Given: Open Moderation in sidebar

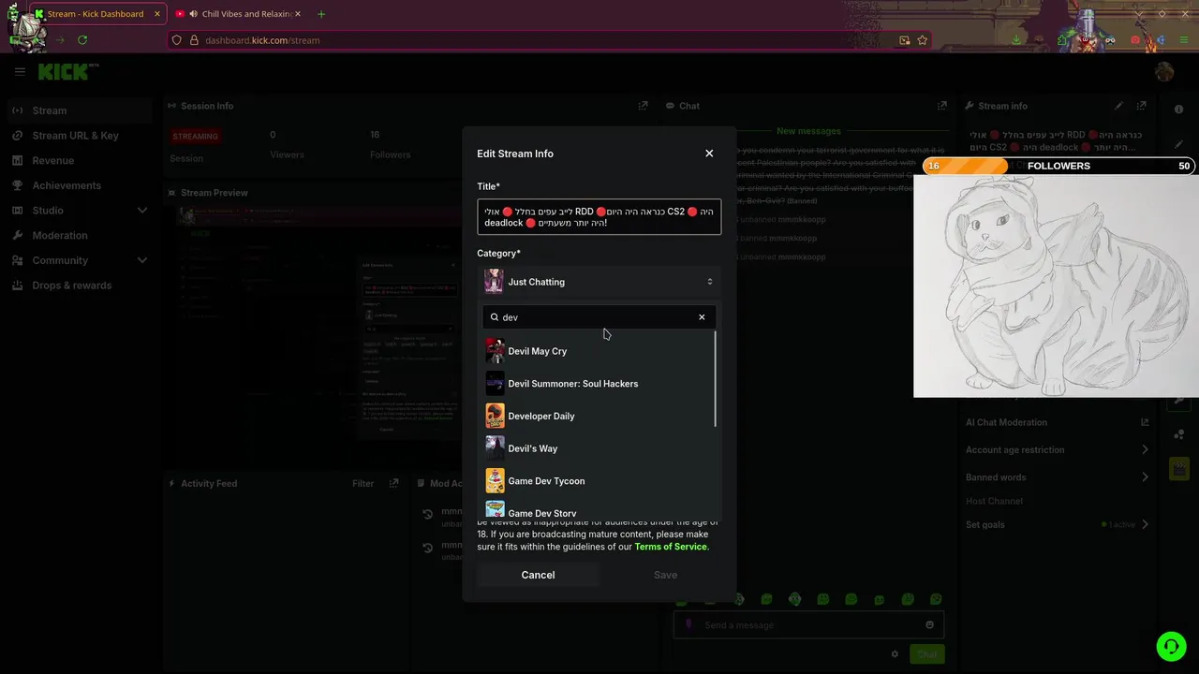Looking at the screenshot, I should point(79,236).
